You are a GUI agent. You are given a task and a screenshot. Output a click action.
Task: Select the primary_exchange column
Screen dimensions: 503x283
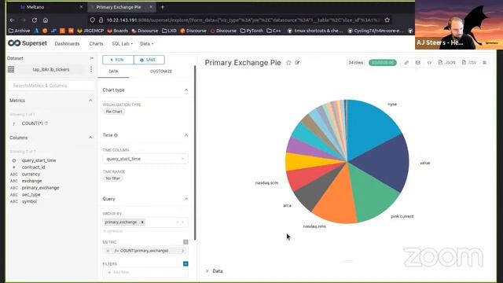(40, 188)
